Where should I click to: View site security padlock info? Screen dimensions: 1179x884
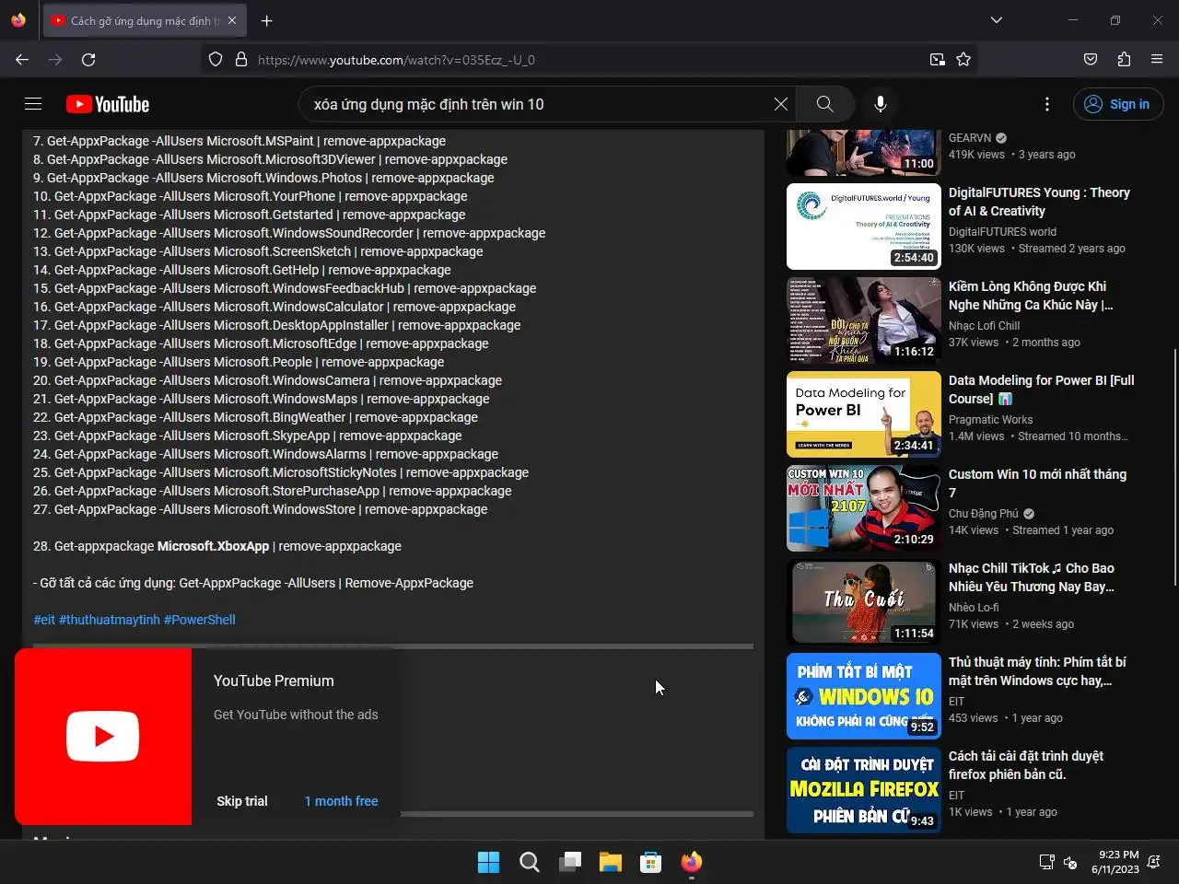pyautogui.click(x=241, y=60)
